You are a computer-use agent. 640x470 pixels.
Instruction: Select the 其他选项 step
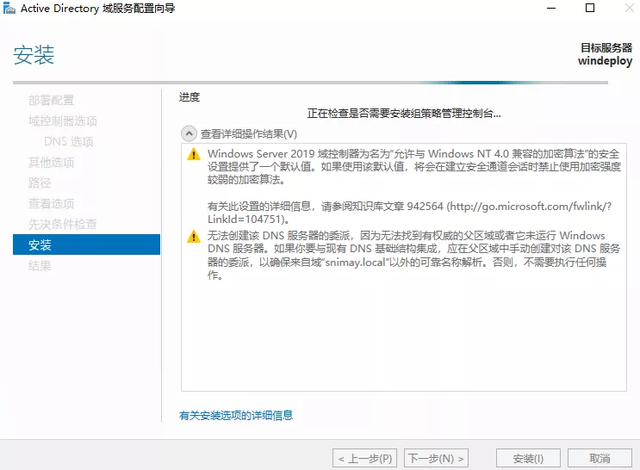(x=51, y=162)
